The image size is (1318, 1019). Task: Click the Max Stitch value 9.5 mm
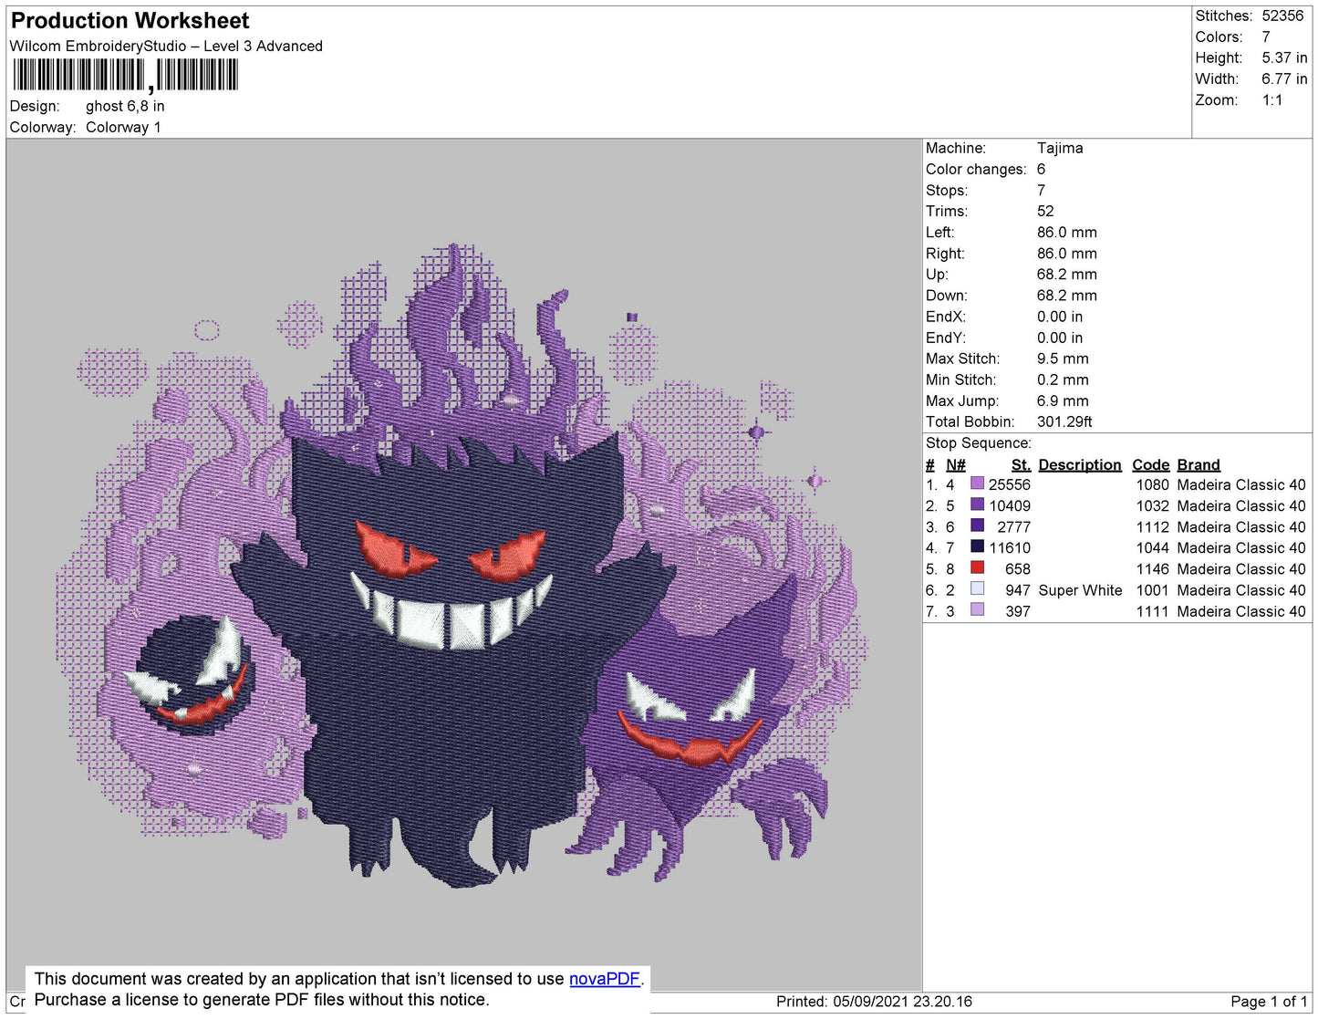1063,359
